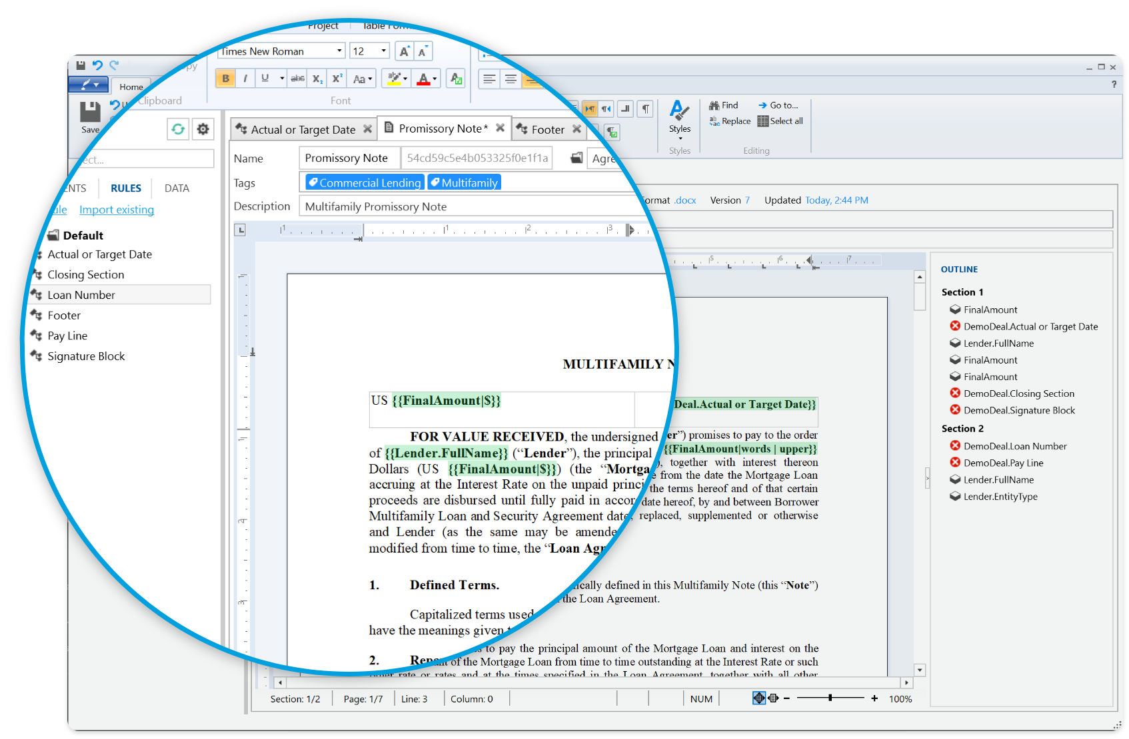Toggle superscript formatting
Screen dimensions: 1129x739
(x=337, y=78)
